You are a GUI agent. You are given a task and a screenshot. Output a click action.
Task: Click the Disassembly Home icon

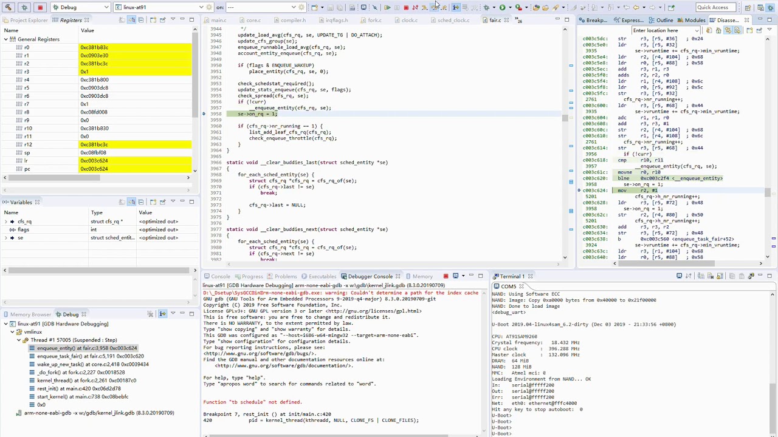(x=718, y=30)
